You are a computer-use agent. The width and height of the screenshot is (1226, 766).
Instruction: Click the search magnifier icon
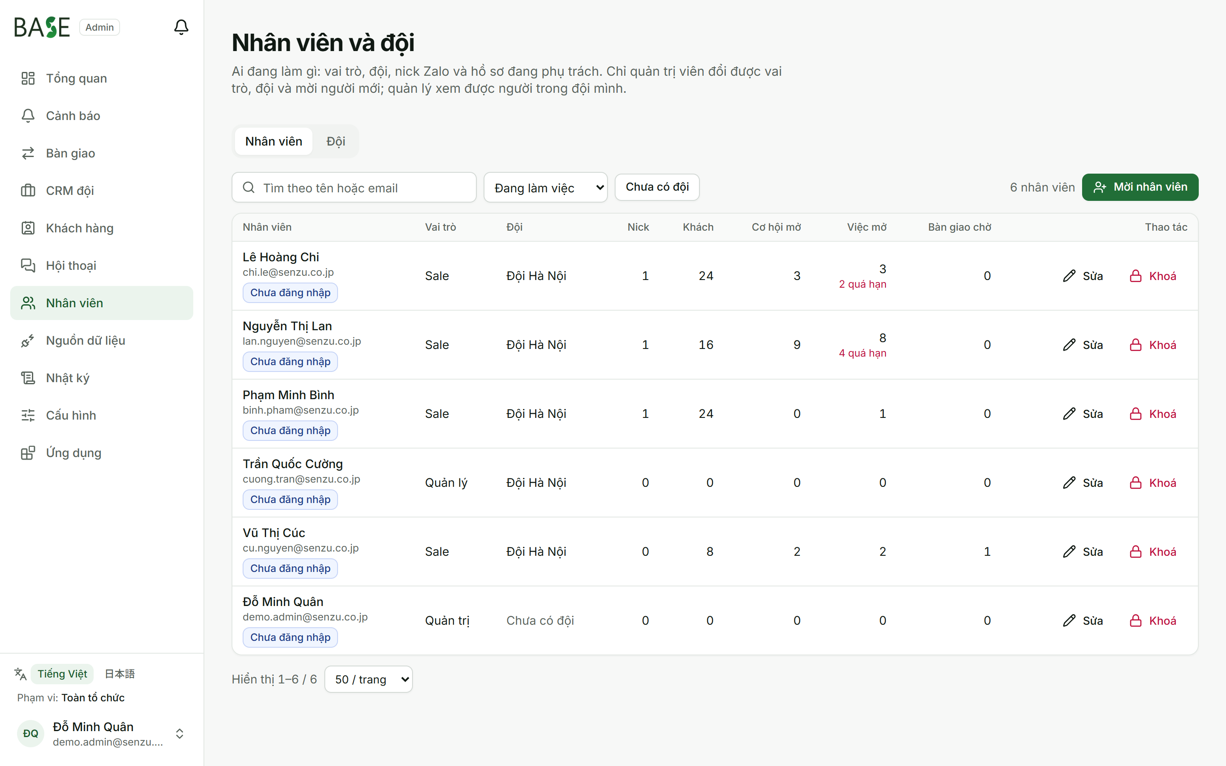248,187
